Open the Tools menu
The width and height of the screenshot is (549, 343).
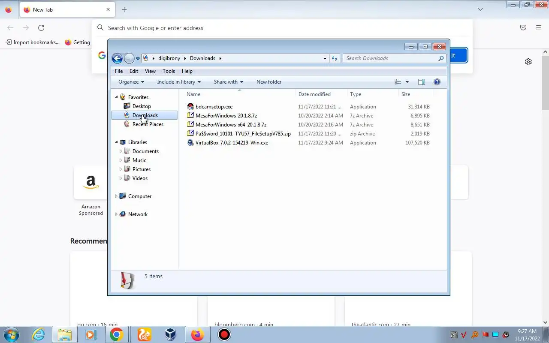coord(169,71)
